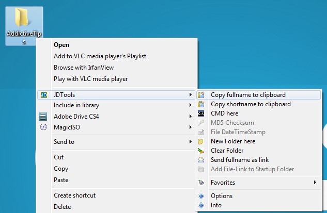Viewport: 327px width, 213px height.
Task: Click the greyed MD5 Checksum entry
Action: pos(259,123)
